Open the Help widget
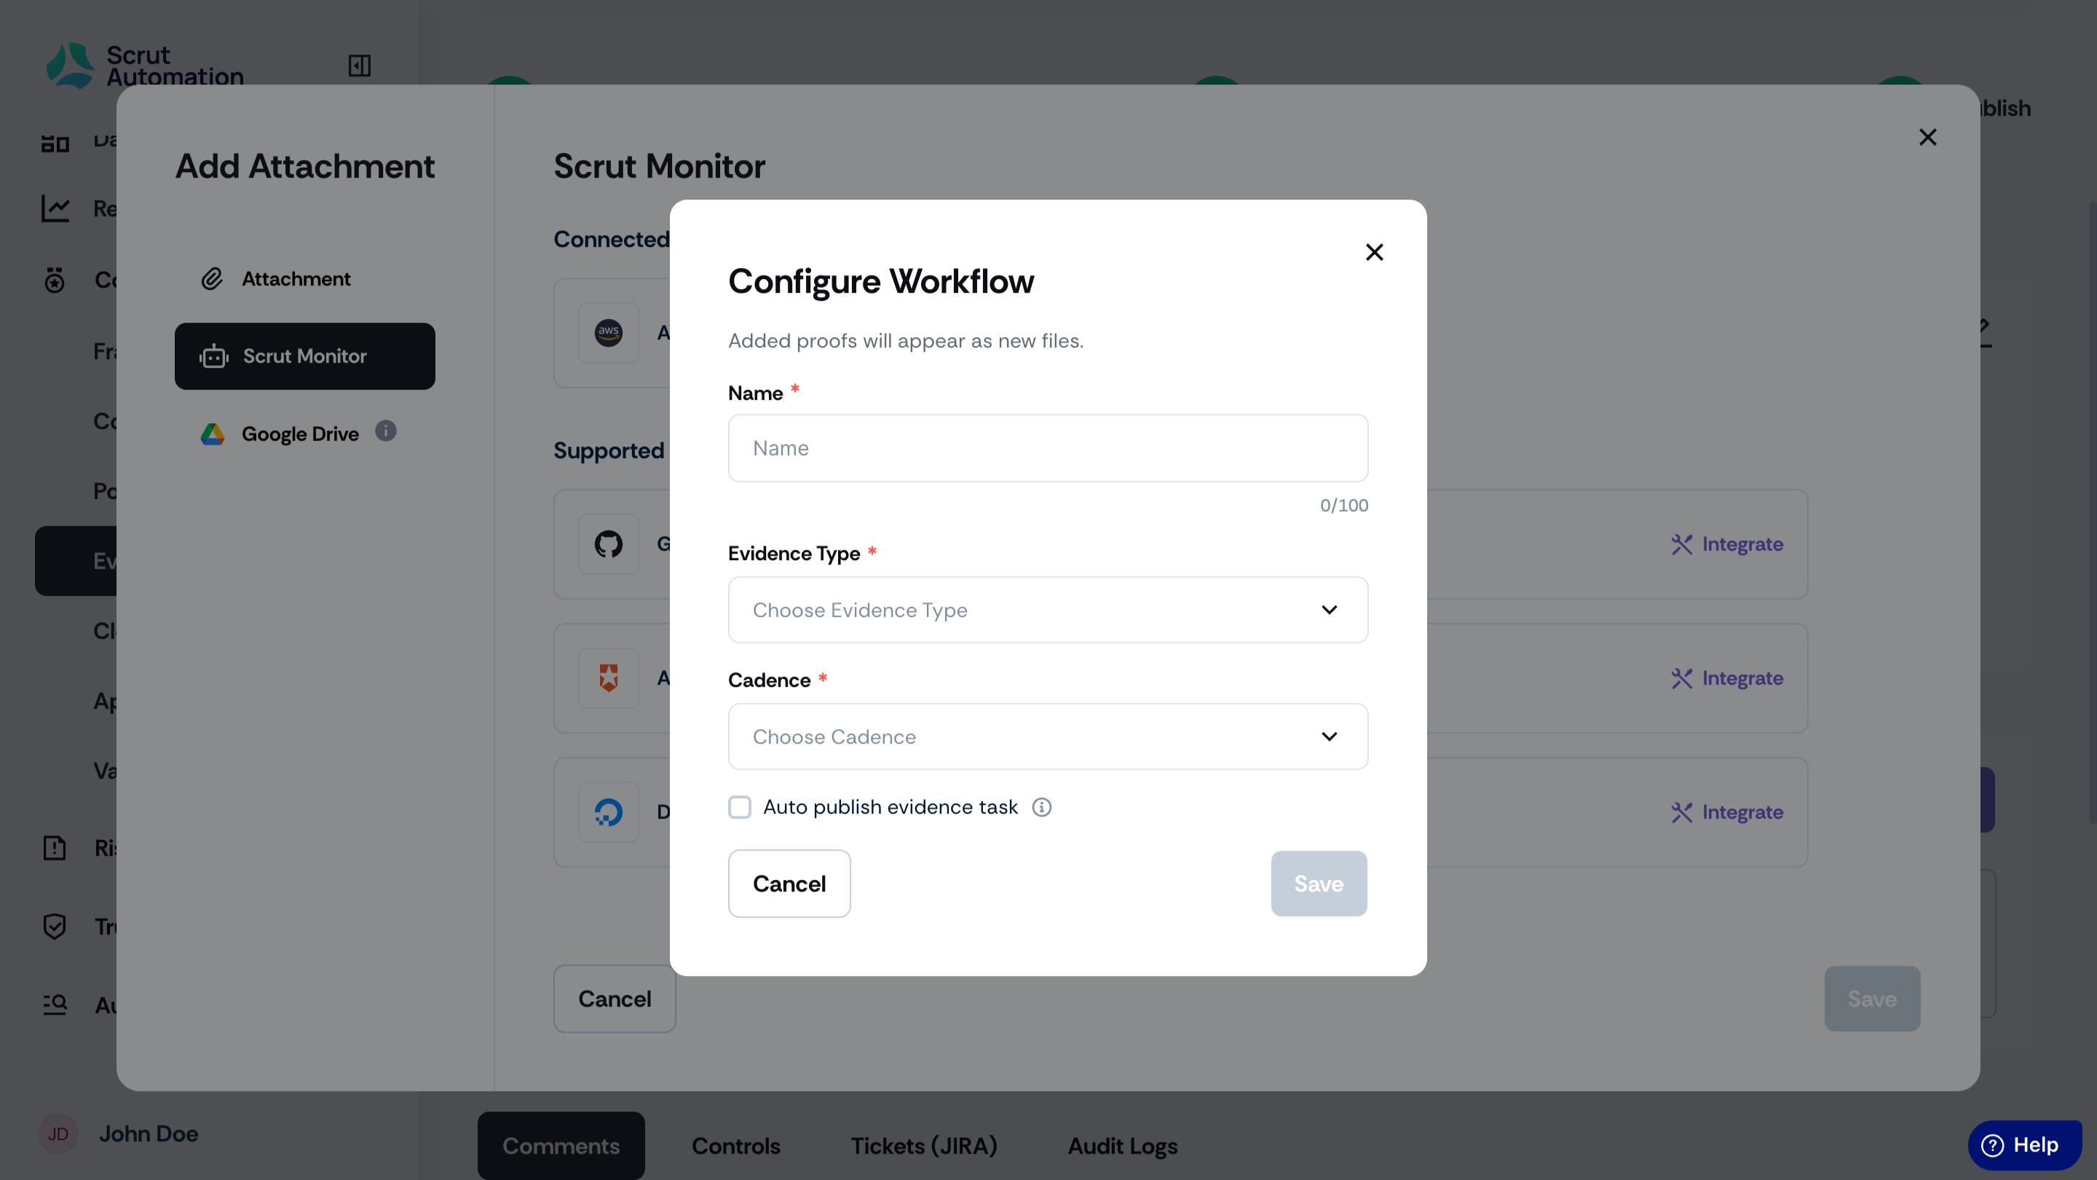The image size is (2097, 1180). [x=2024, y=1145]
